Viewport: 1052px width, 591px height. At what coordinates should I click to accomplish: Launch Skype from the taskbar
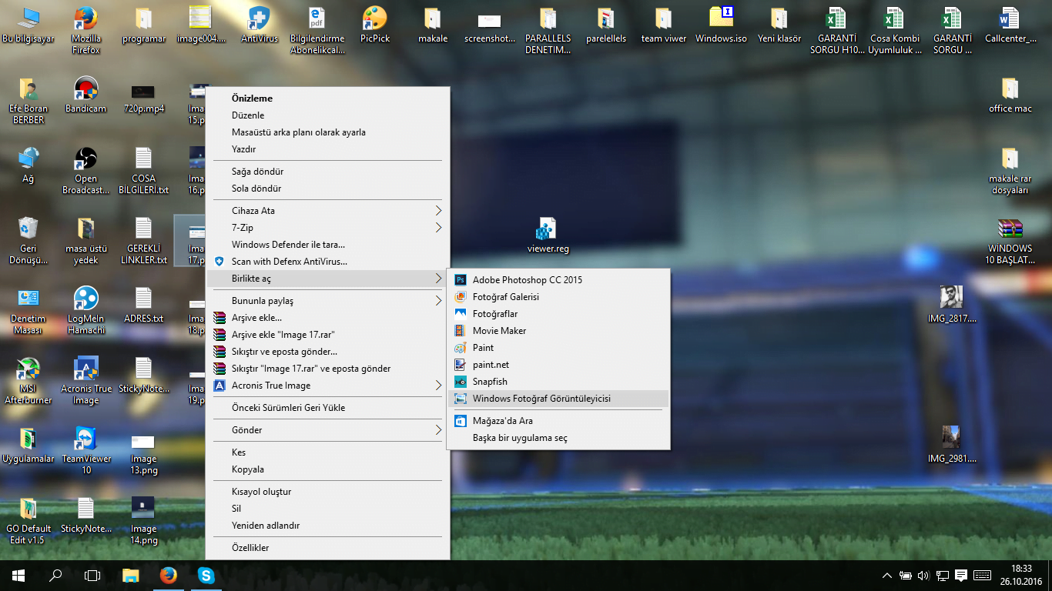pyautogui.click(x=206, y=575)
